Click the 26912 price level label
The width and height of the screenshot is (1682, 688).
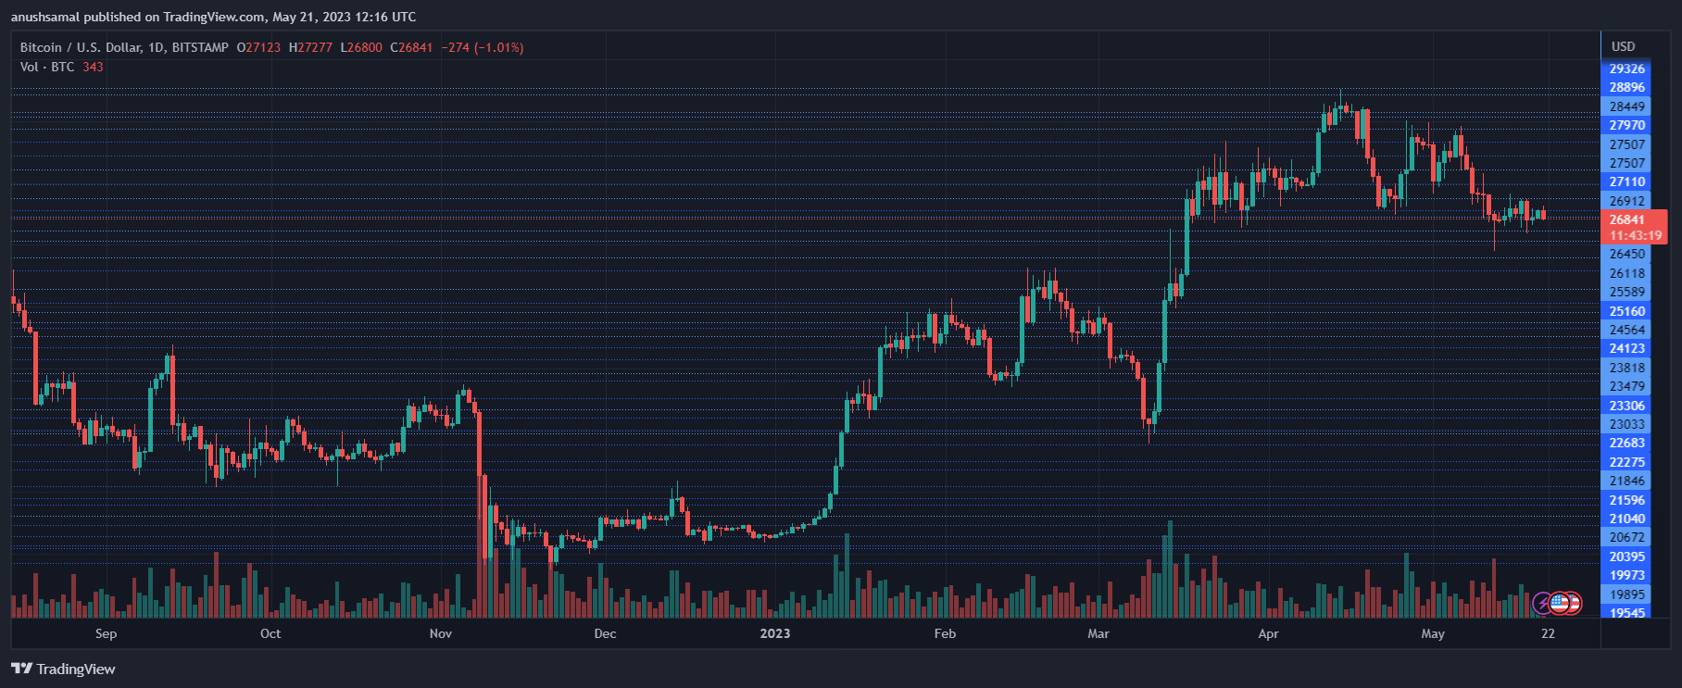click(1626, 201)
